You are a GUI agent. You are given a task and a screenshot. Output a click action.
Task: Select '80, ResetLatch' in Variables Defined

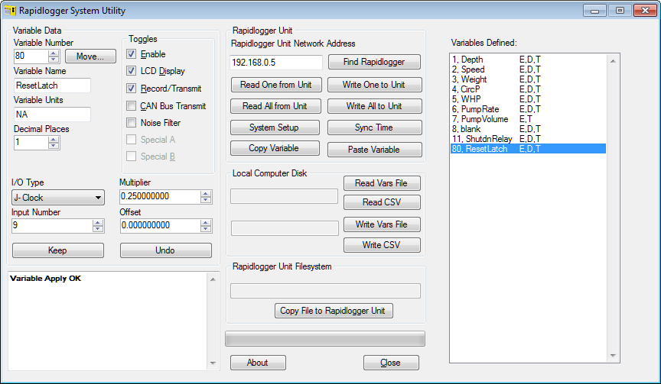[x=528, y=148]
